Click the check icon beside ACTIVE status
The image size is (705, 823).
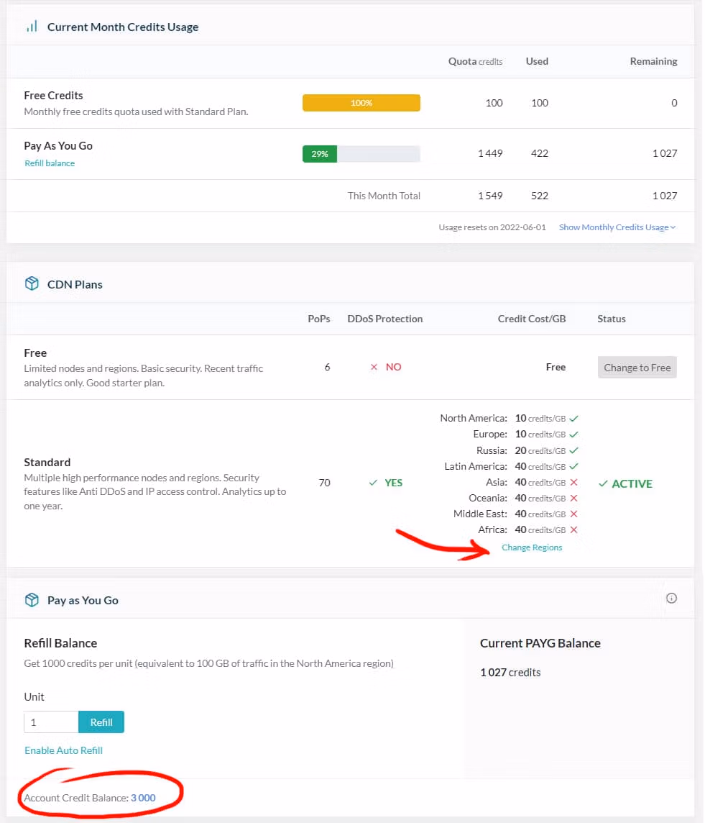[x=604, y=483]
